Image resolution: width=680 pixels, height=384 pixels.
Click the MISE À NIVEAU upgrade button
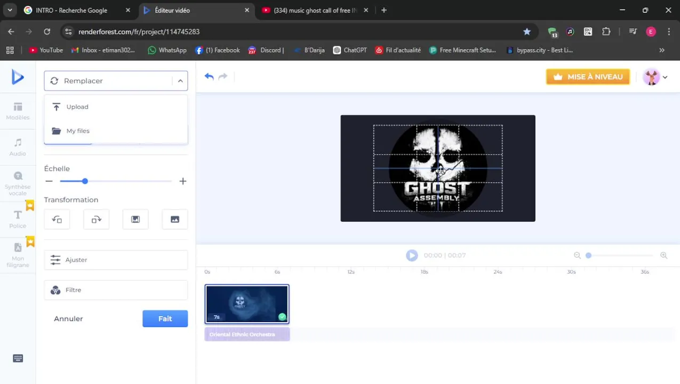588,77
